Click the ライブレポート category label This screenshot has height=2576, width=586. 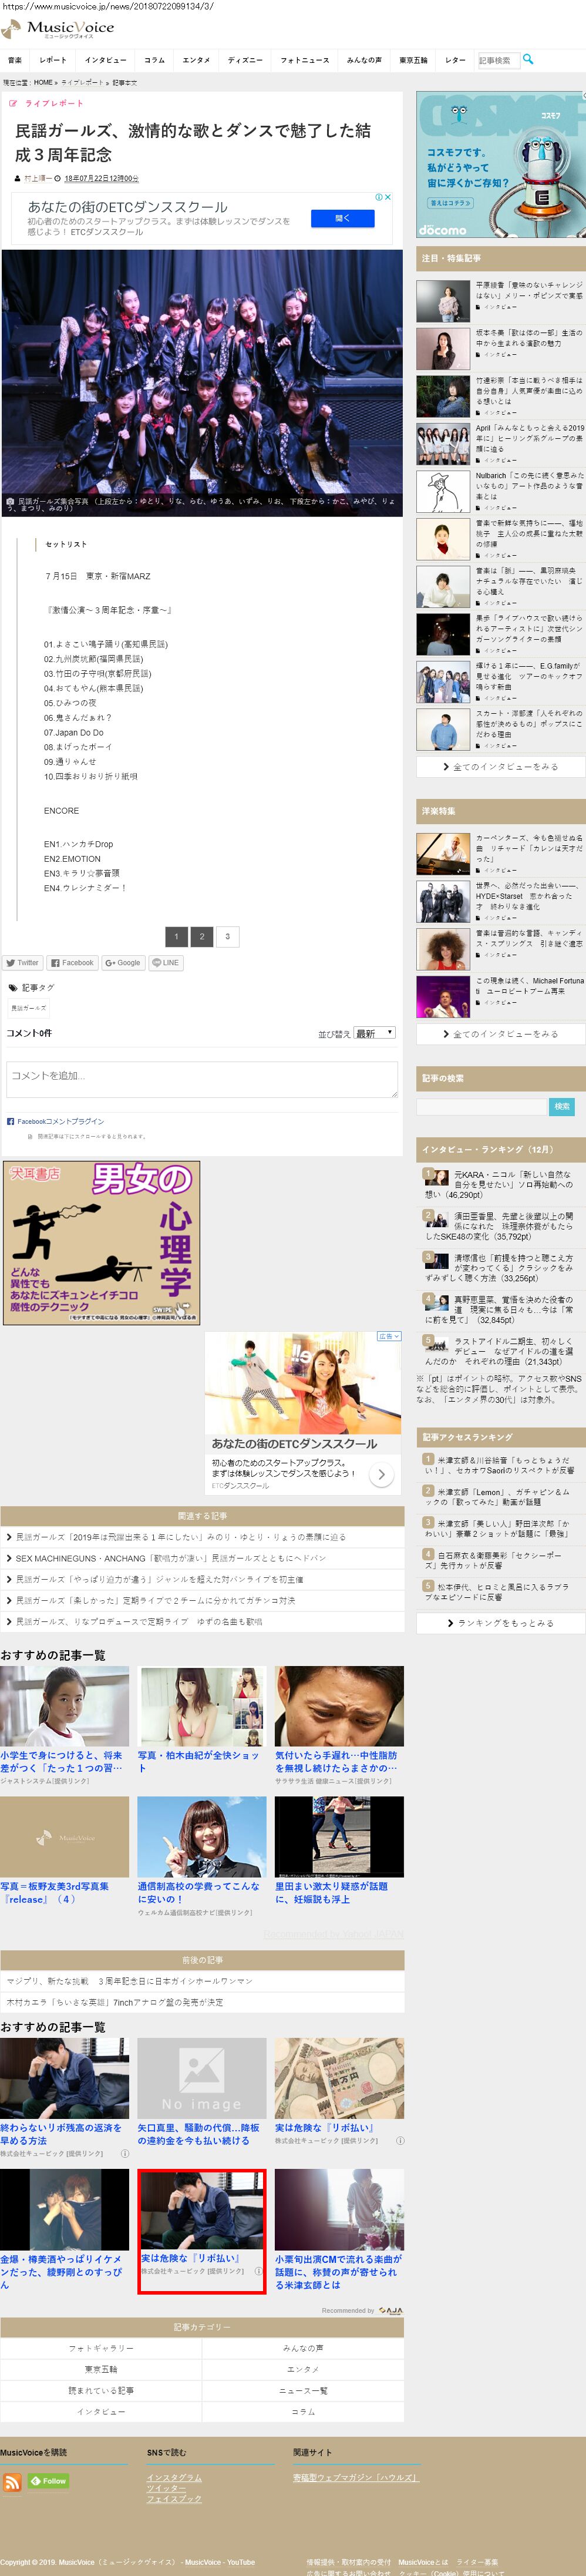pyautogui.click(x=54, y=104)
